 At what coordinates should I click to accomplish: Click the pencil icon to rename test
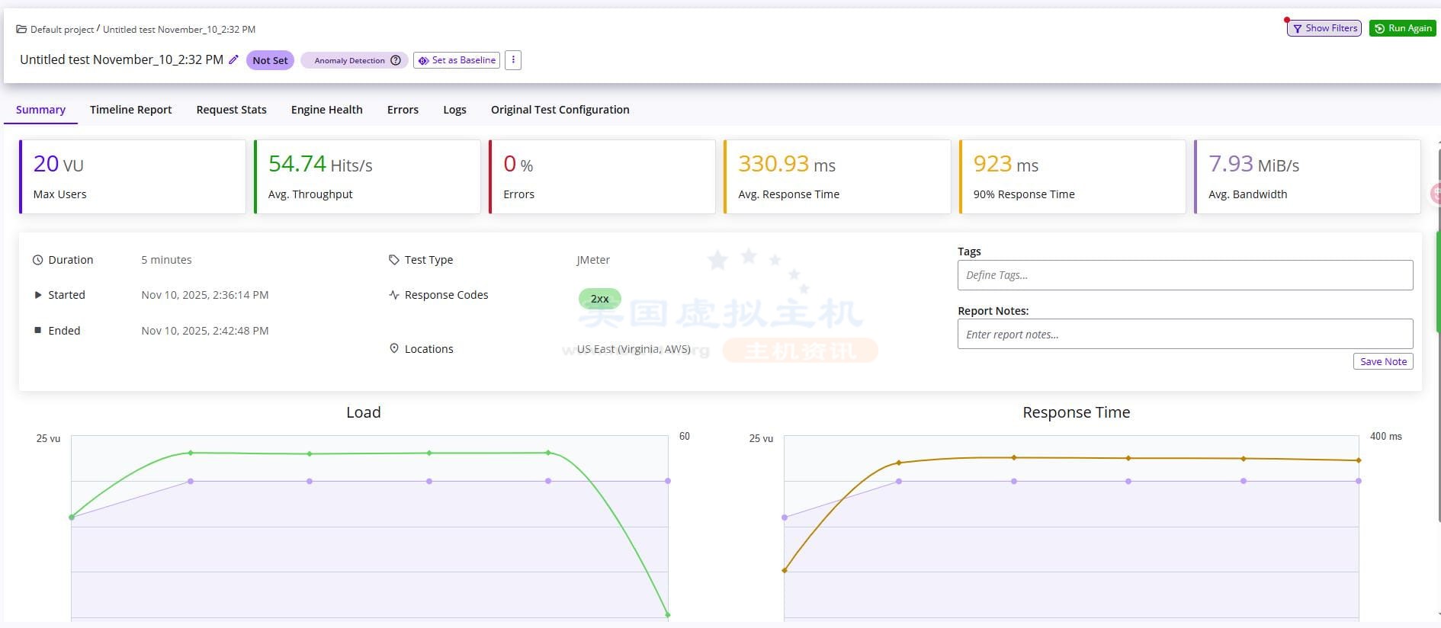[x=234, y=59]
